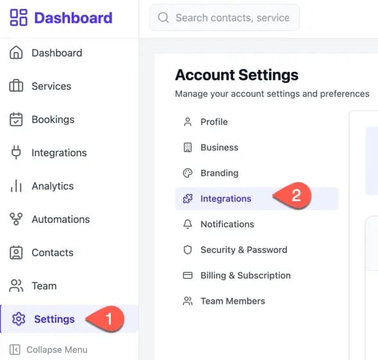Focus the Search contacts input field
Screen dimensions: 378x360
point(224,17)
